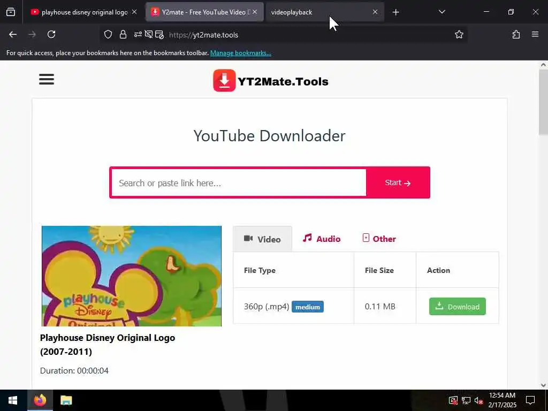Screen dimensions: 548x411
Task: Focus the search or paste link field
Action: click(x=239, y=183)
